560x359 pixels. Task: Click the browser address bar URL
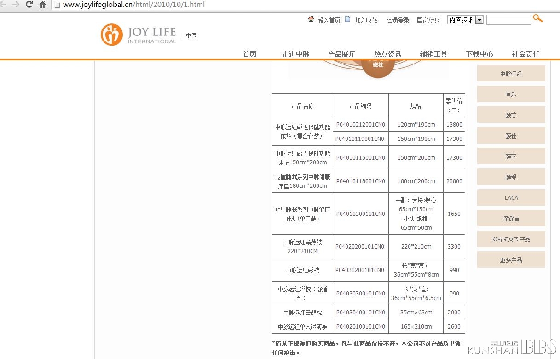click(x=134, y=5)
